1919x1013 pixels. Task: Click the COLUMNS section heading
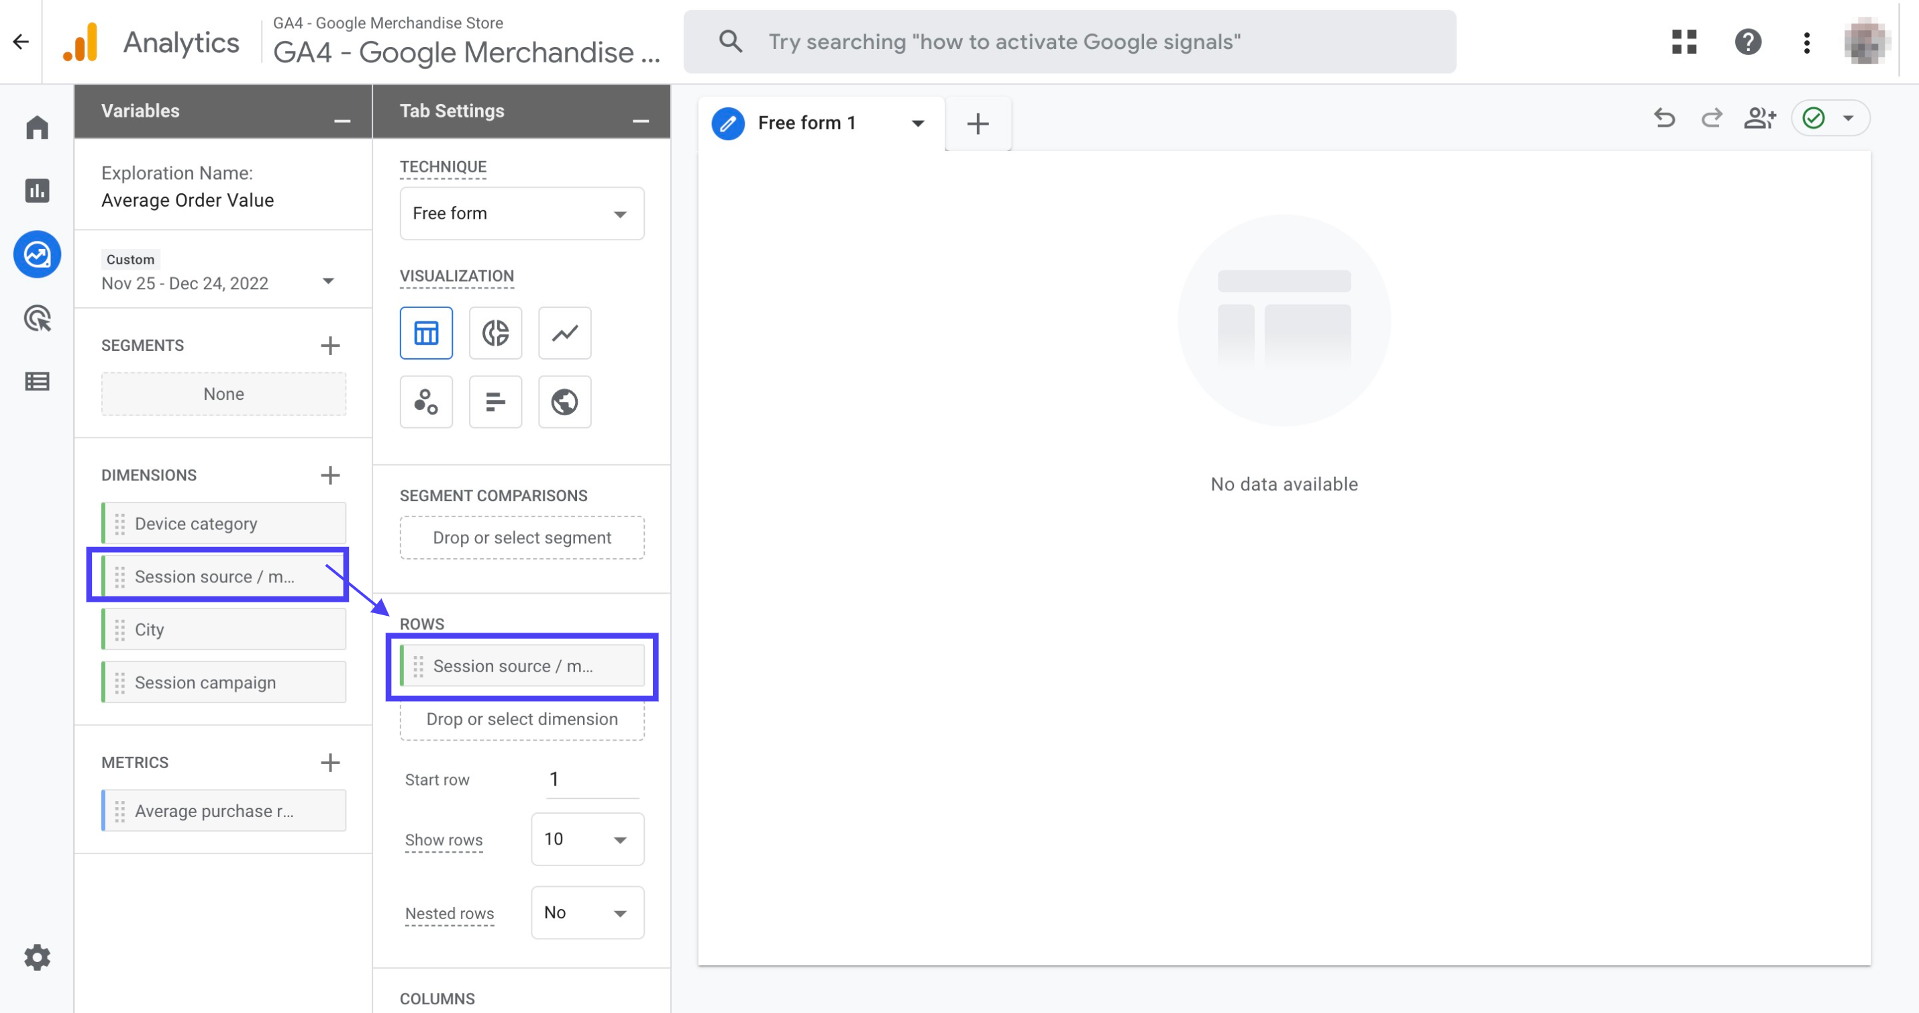437,999
